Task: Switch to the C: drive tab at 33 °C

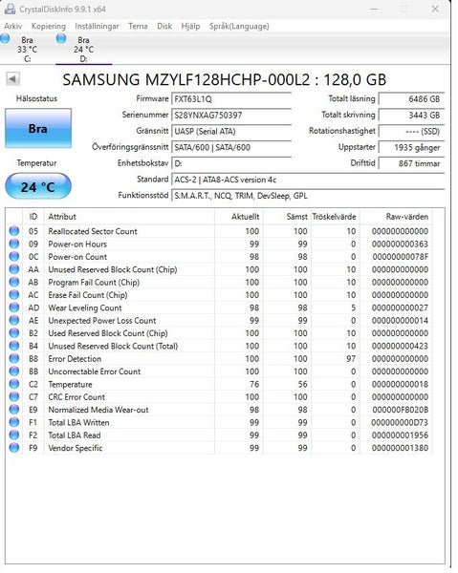Action: tap(27, 50)
